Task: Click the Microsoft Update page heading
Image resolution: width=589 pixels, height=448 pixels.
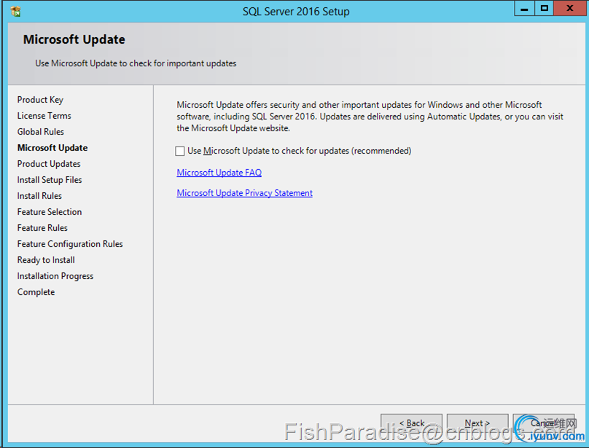Action: coord(74,39)
